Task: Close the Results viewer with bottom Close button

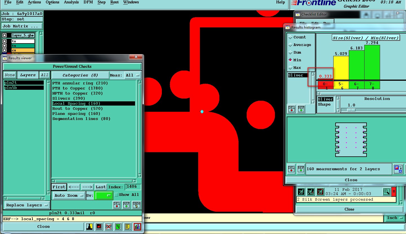Action: coord(43,226)
